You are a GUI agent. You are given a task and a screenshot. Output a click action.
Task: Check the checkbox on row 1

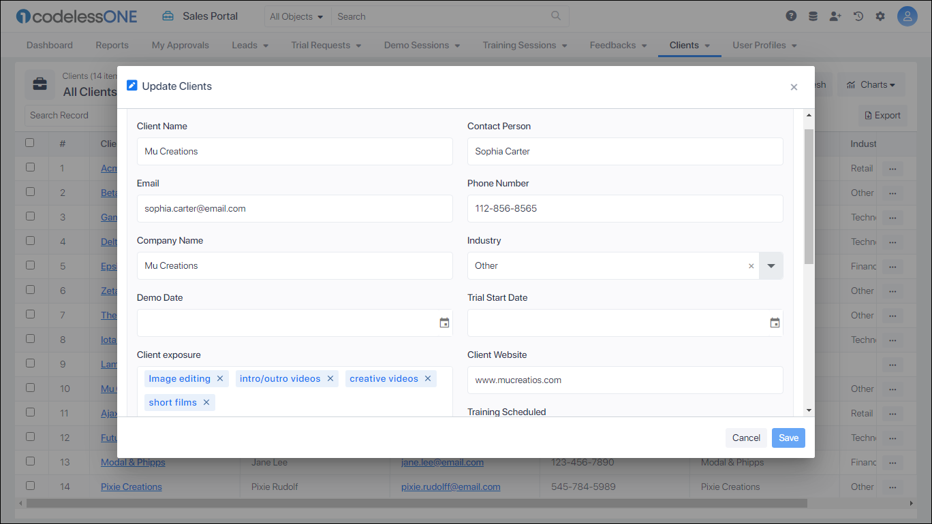(31, 167)
